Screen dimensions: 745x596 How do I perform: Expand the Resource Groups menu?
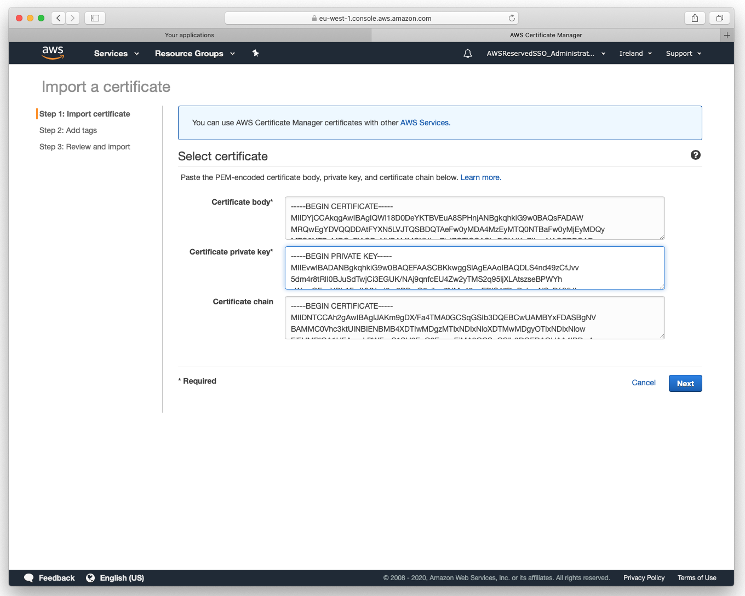pyautogui.click(x=195, y=54)
